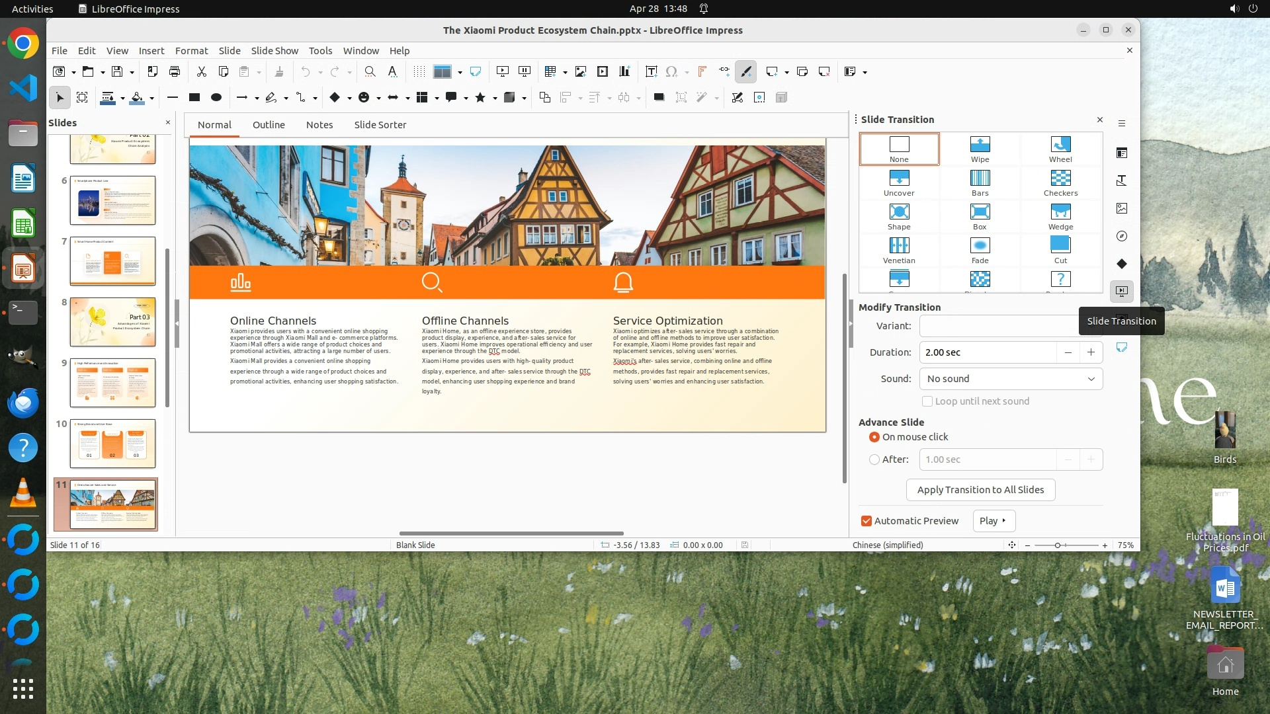Adjust the zoom slider in status bar

coord(1058,545)
